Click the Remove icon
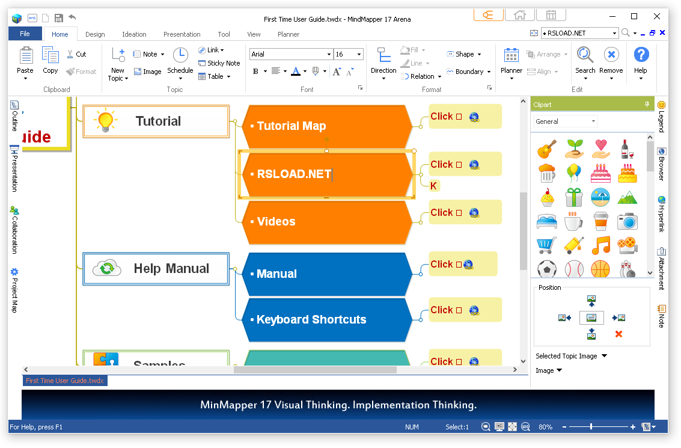This screenshot has width=681, height=448. click(611, 55)
